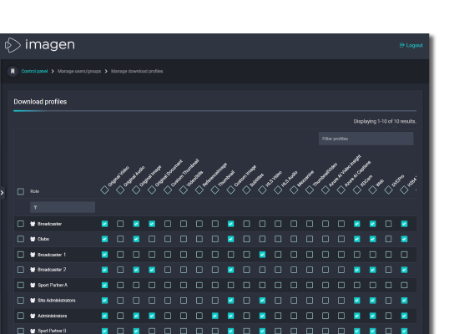Click the Broadcaster role name
The image size is (449, 334).
coord(49,224)
